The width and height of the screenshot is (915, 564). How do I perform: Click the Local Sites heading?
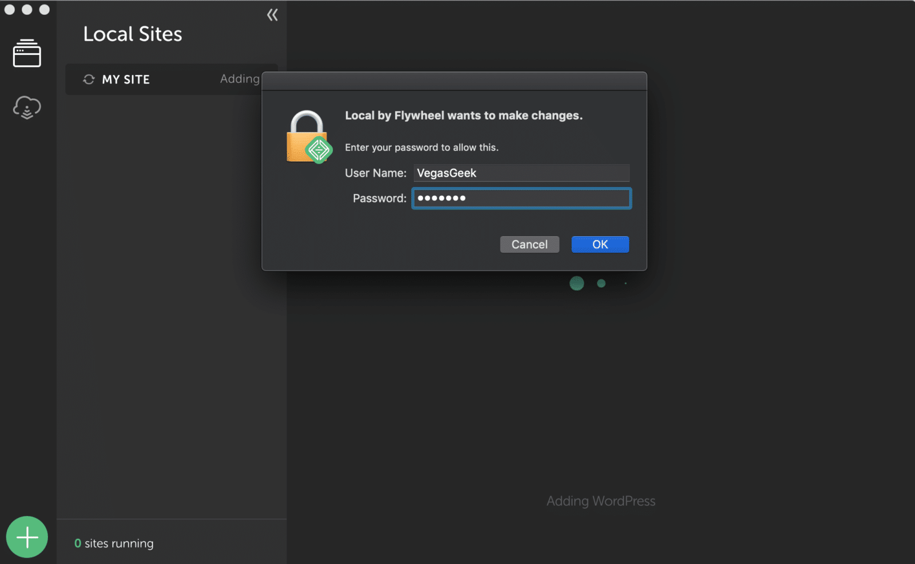pos(133,34)
